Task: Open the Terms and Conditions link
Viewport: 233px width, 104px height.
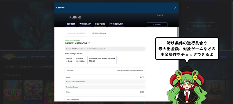Action: click(72, 40)
